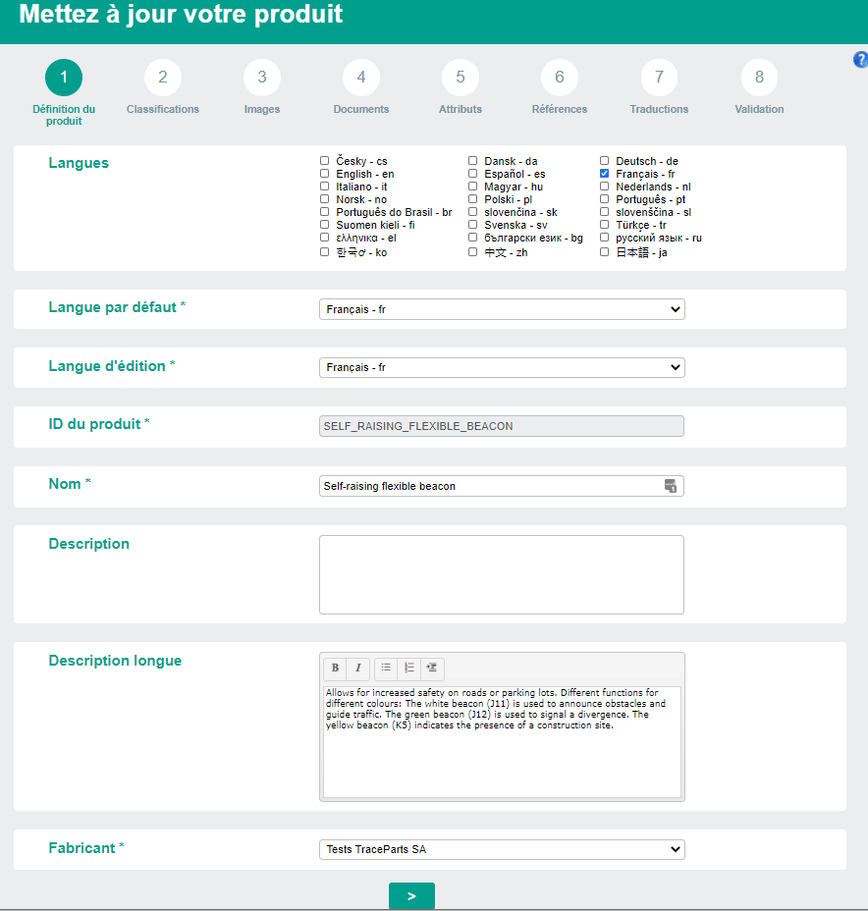Toggle italic formatting in long description

click(x=358, y=668)
